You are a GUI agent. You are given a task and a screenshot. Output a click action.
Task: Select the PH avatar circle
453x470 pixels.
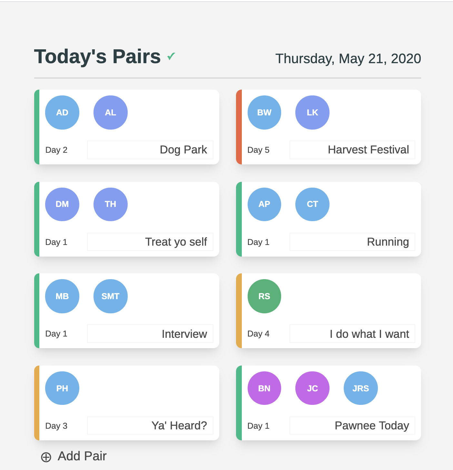tap(62, 388)
